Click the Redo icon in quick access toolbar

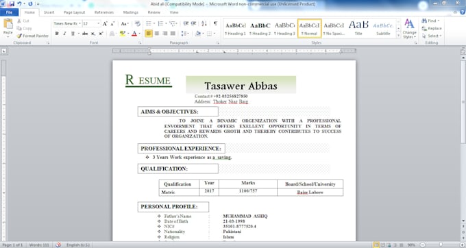(x=30, y=4)
